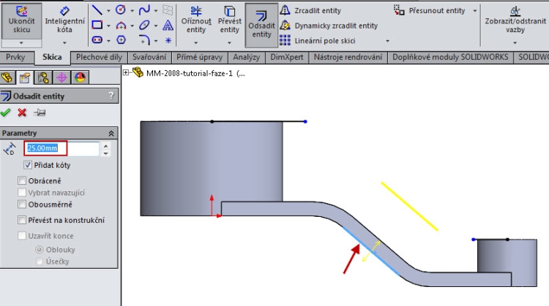Select Úsečky radio button
This screenshot has height=306, width=549.
[40, 261]
